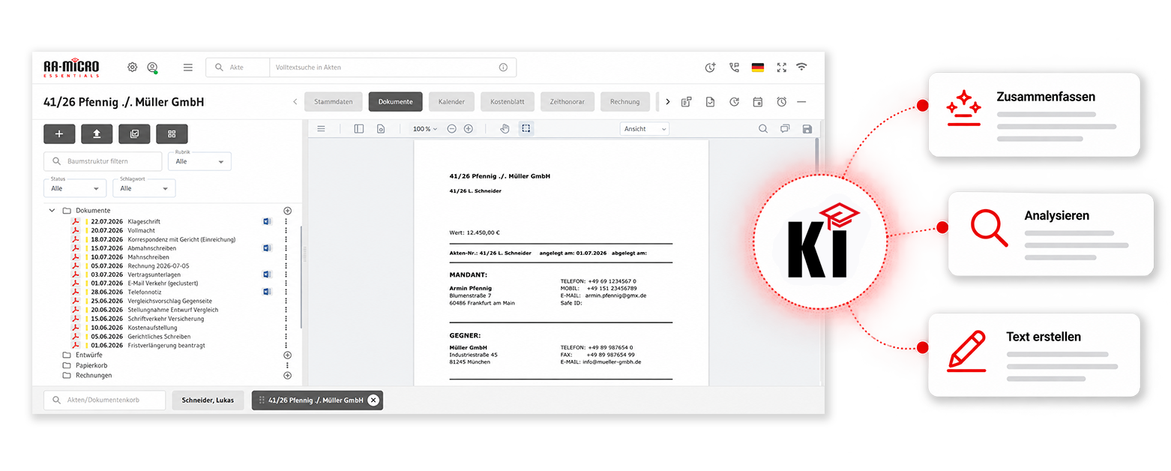The image size is (1171, 471).
Task: Zoom in with the plus circle icon
Action: pyautogui.click(x=468, y=129)
